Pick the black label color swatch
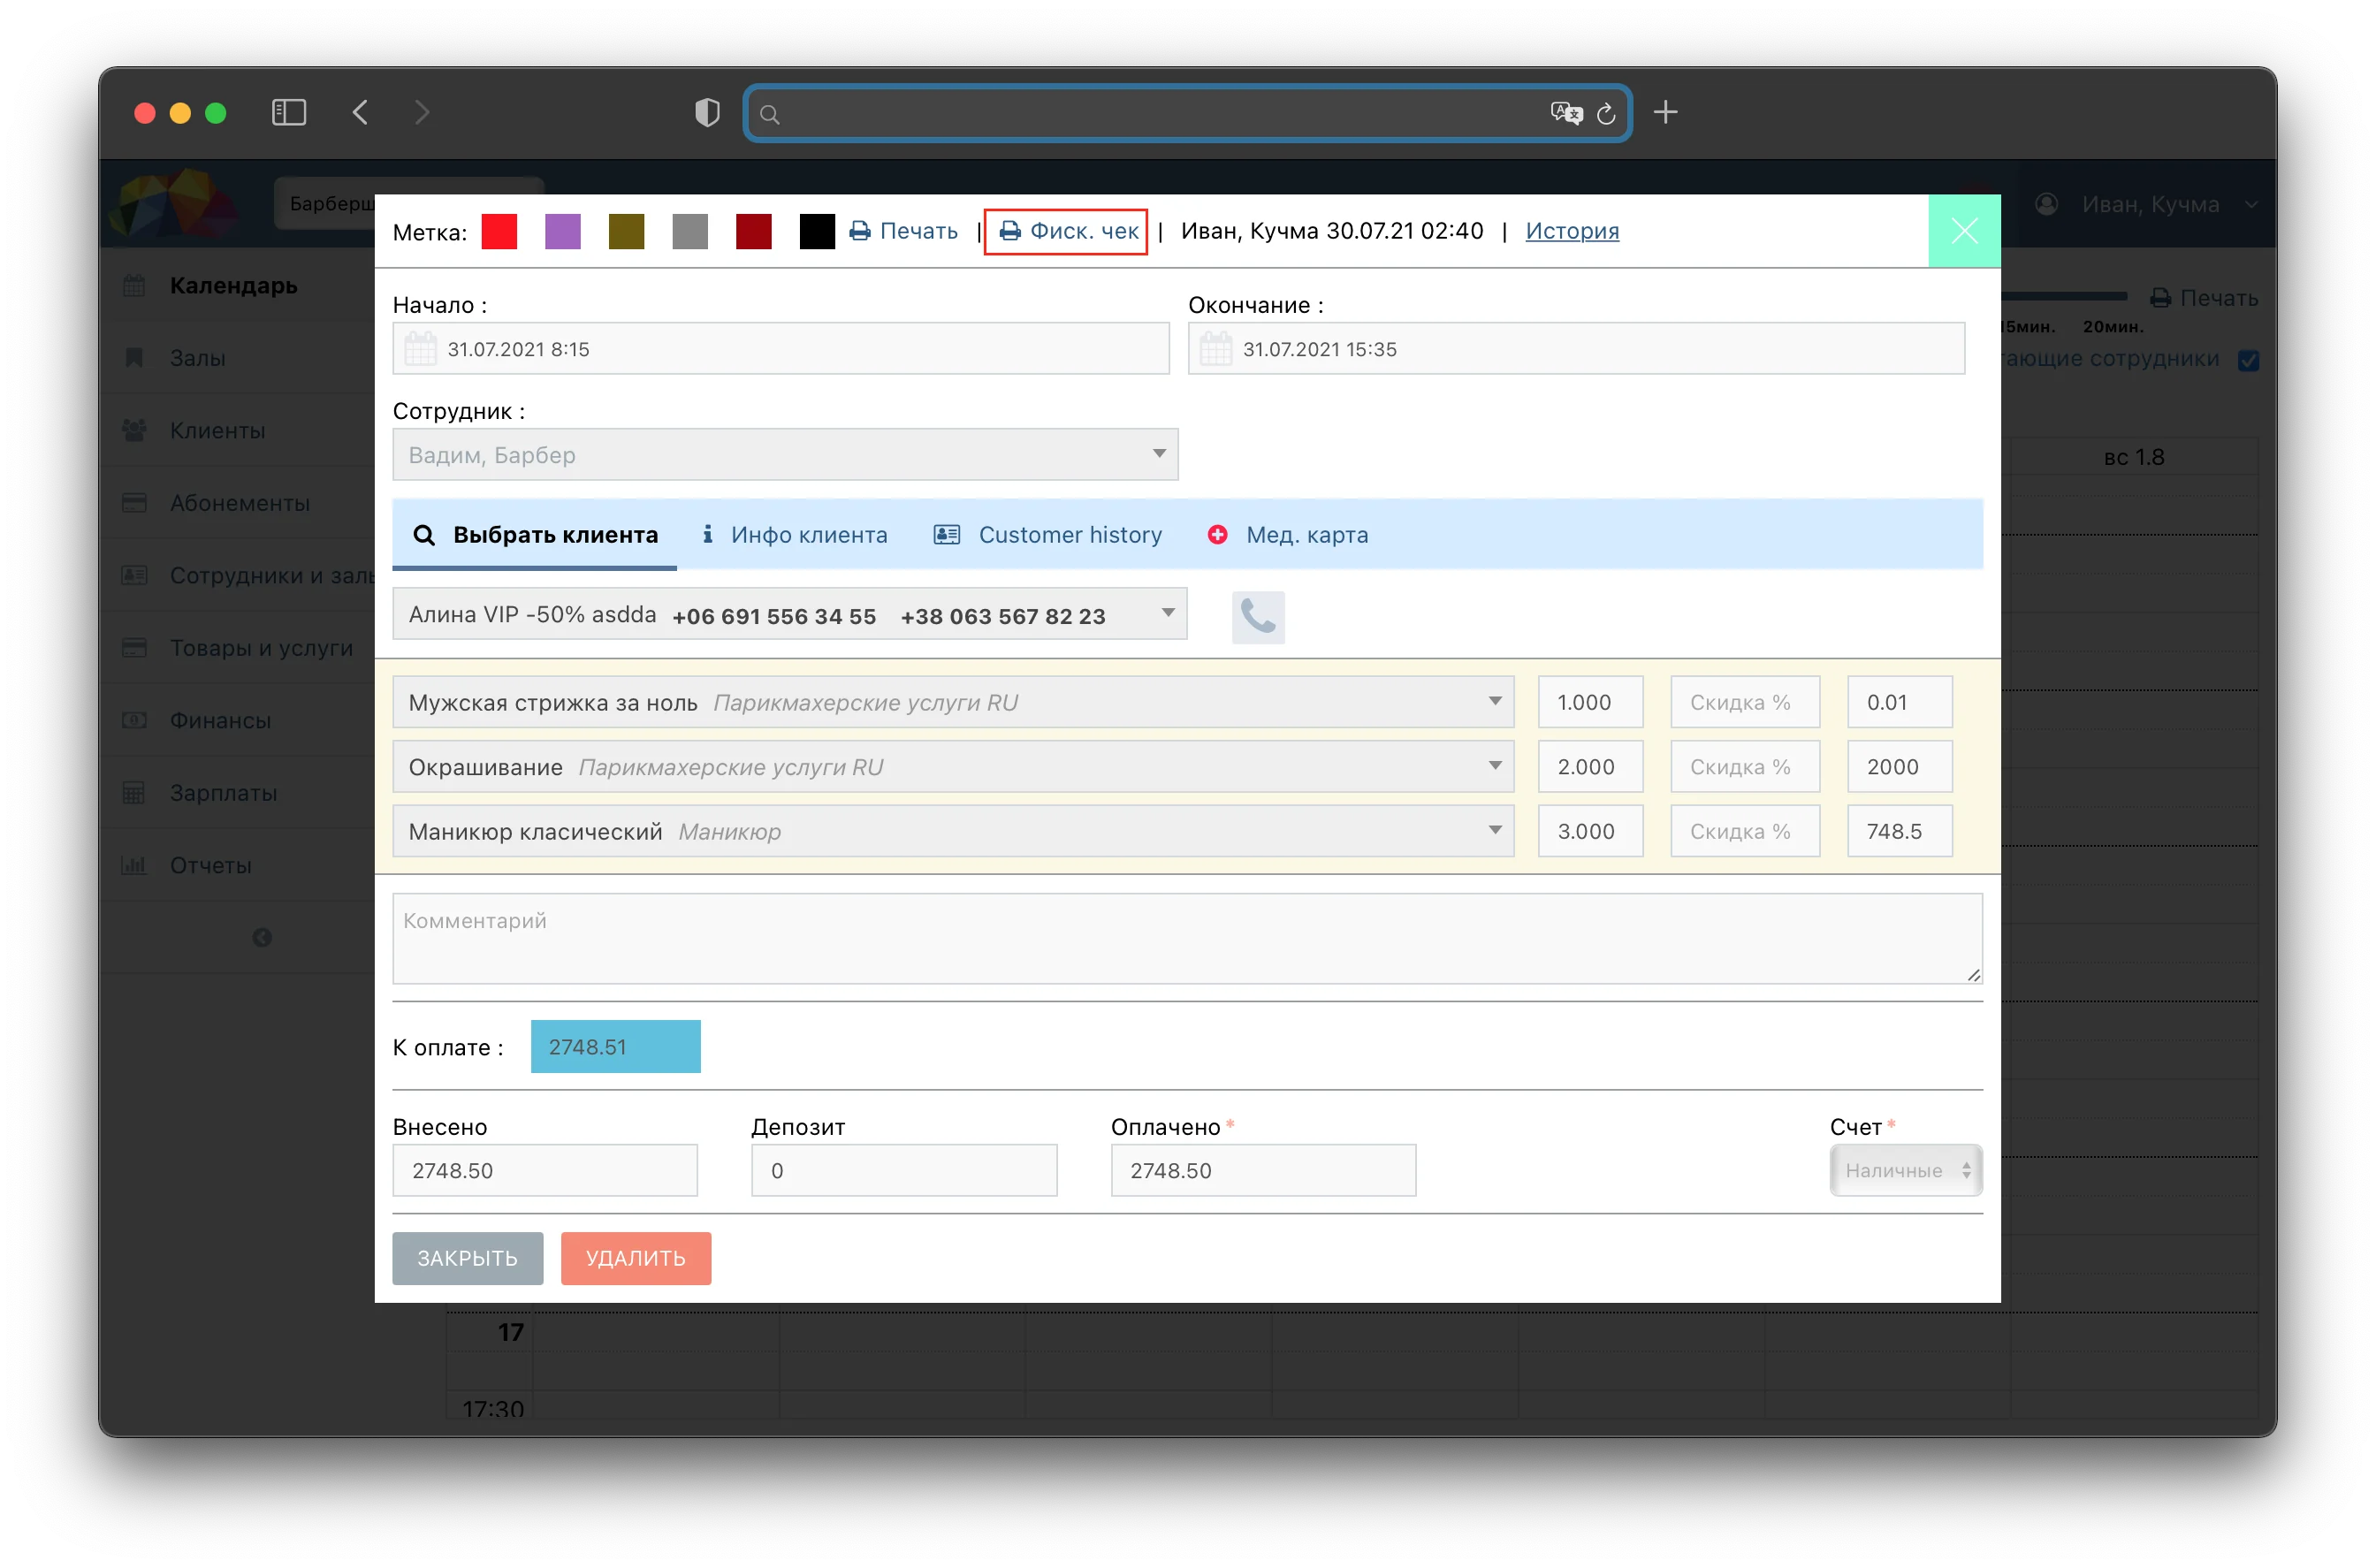Viewport: 2376px width, 1568px height. click(x=817, y=231)
